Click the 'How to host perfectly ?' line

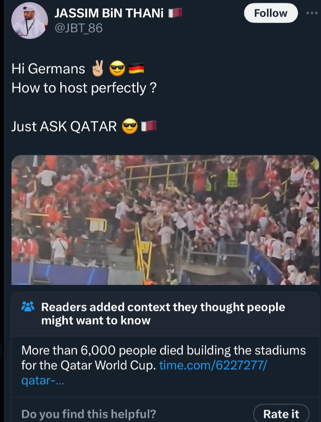(83, 87)
